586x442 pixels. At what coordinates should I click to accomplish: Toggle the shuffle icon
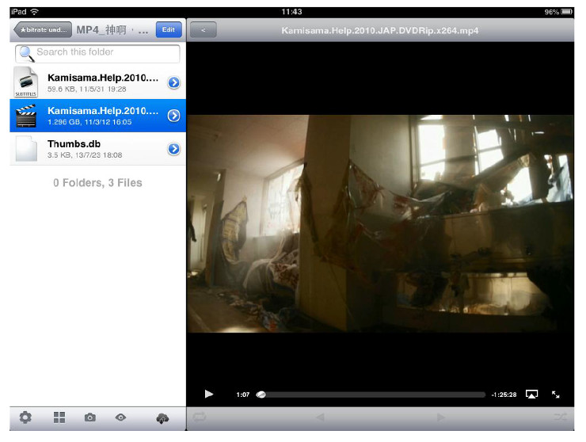click(x=560, y=417)
